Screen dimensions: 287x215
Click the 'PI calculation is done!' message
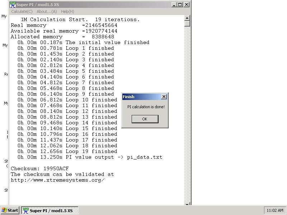point(146,107)
